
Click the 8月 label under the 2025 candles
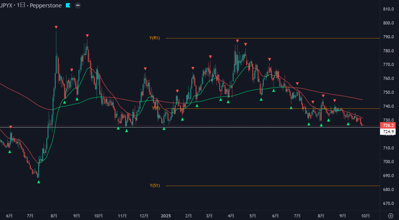(x=321, y=215)
